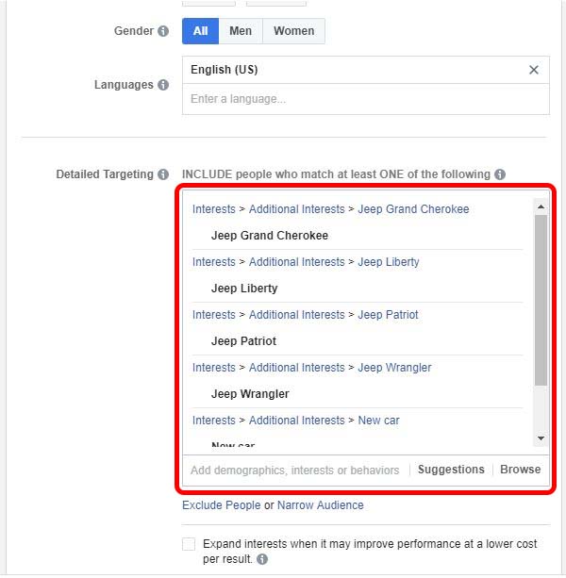
Task: Open the Browse tab
Action: [520, 470]
